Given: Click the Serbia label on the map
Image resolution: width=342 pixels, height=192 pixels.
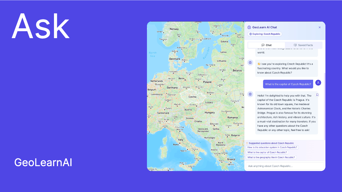Looking at the screenshot, I should pyautogui.click(x=216, y=129).
